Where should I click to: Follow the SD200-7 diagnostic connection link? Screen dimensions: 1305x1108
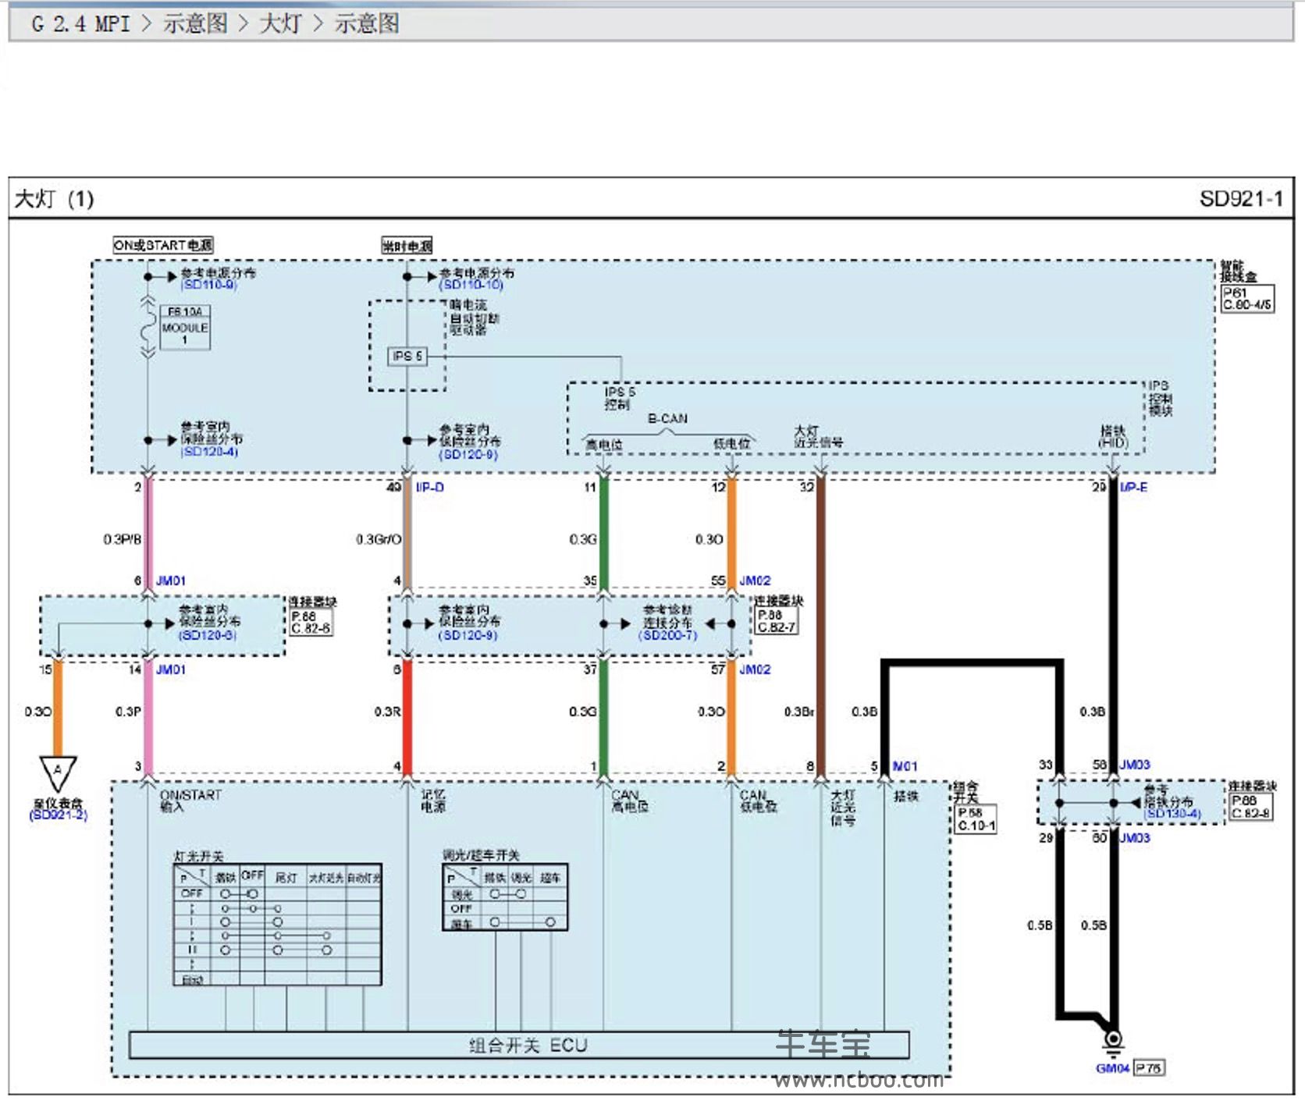tap(667, 635)
